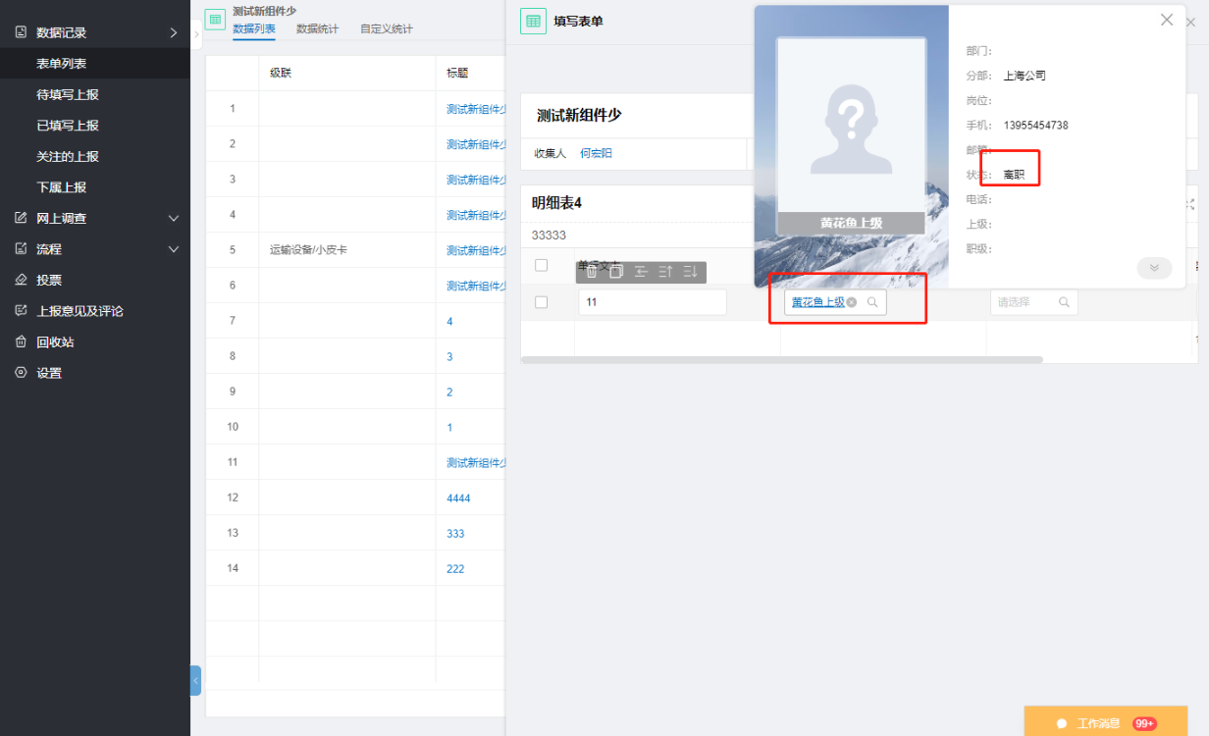
Task: Click the move row down icon
Action: pyautogui.click(x=690, y=272)
